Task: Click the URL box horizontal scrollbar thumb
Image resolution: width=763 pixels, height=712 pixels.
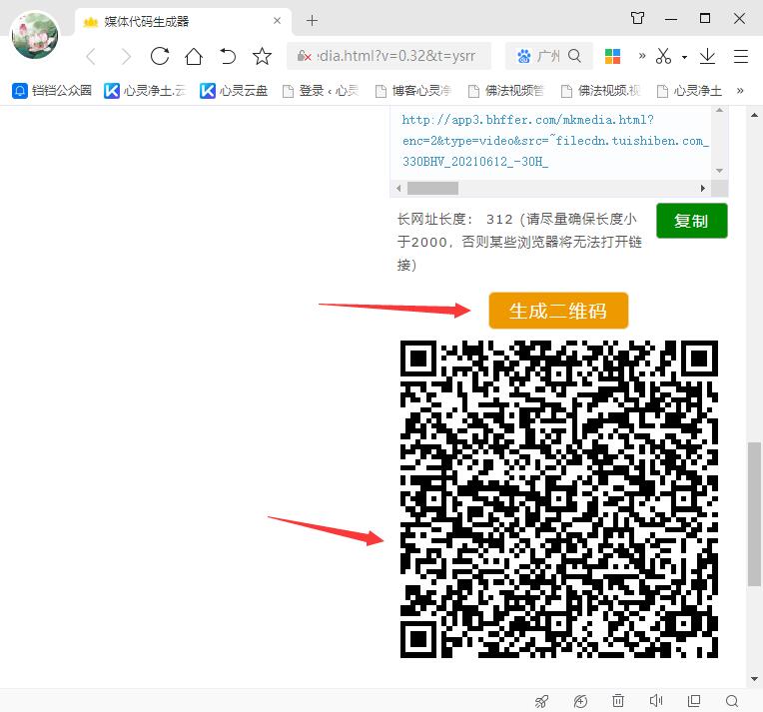Action: click(432, 189)
